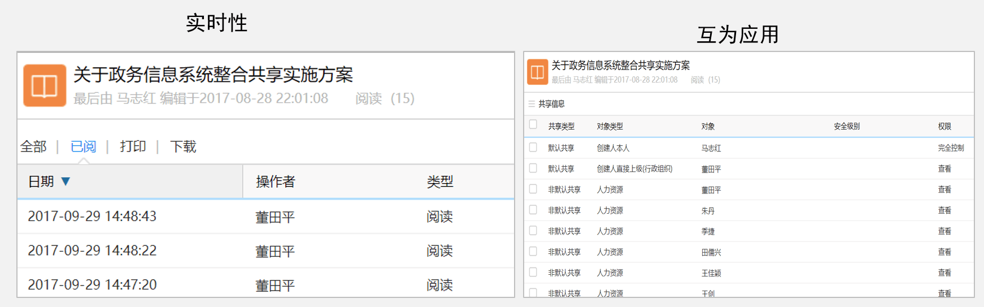Sort by 日期 using the blue arrow
Image resolution: width=984 pixels, height=307 pixels.
tap(66, 181)
